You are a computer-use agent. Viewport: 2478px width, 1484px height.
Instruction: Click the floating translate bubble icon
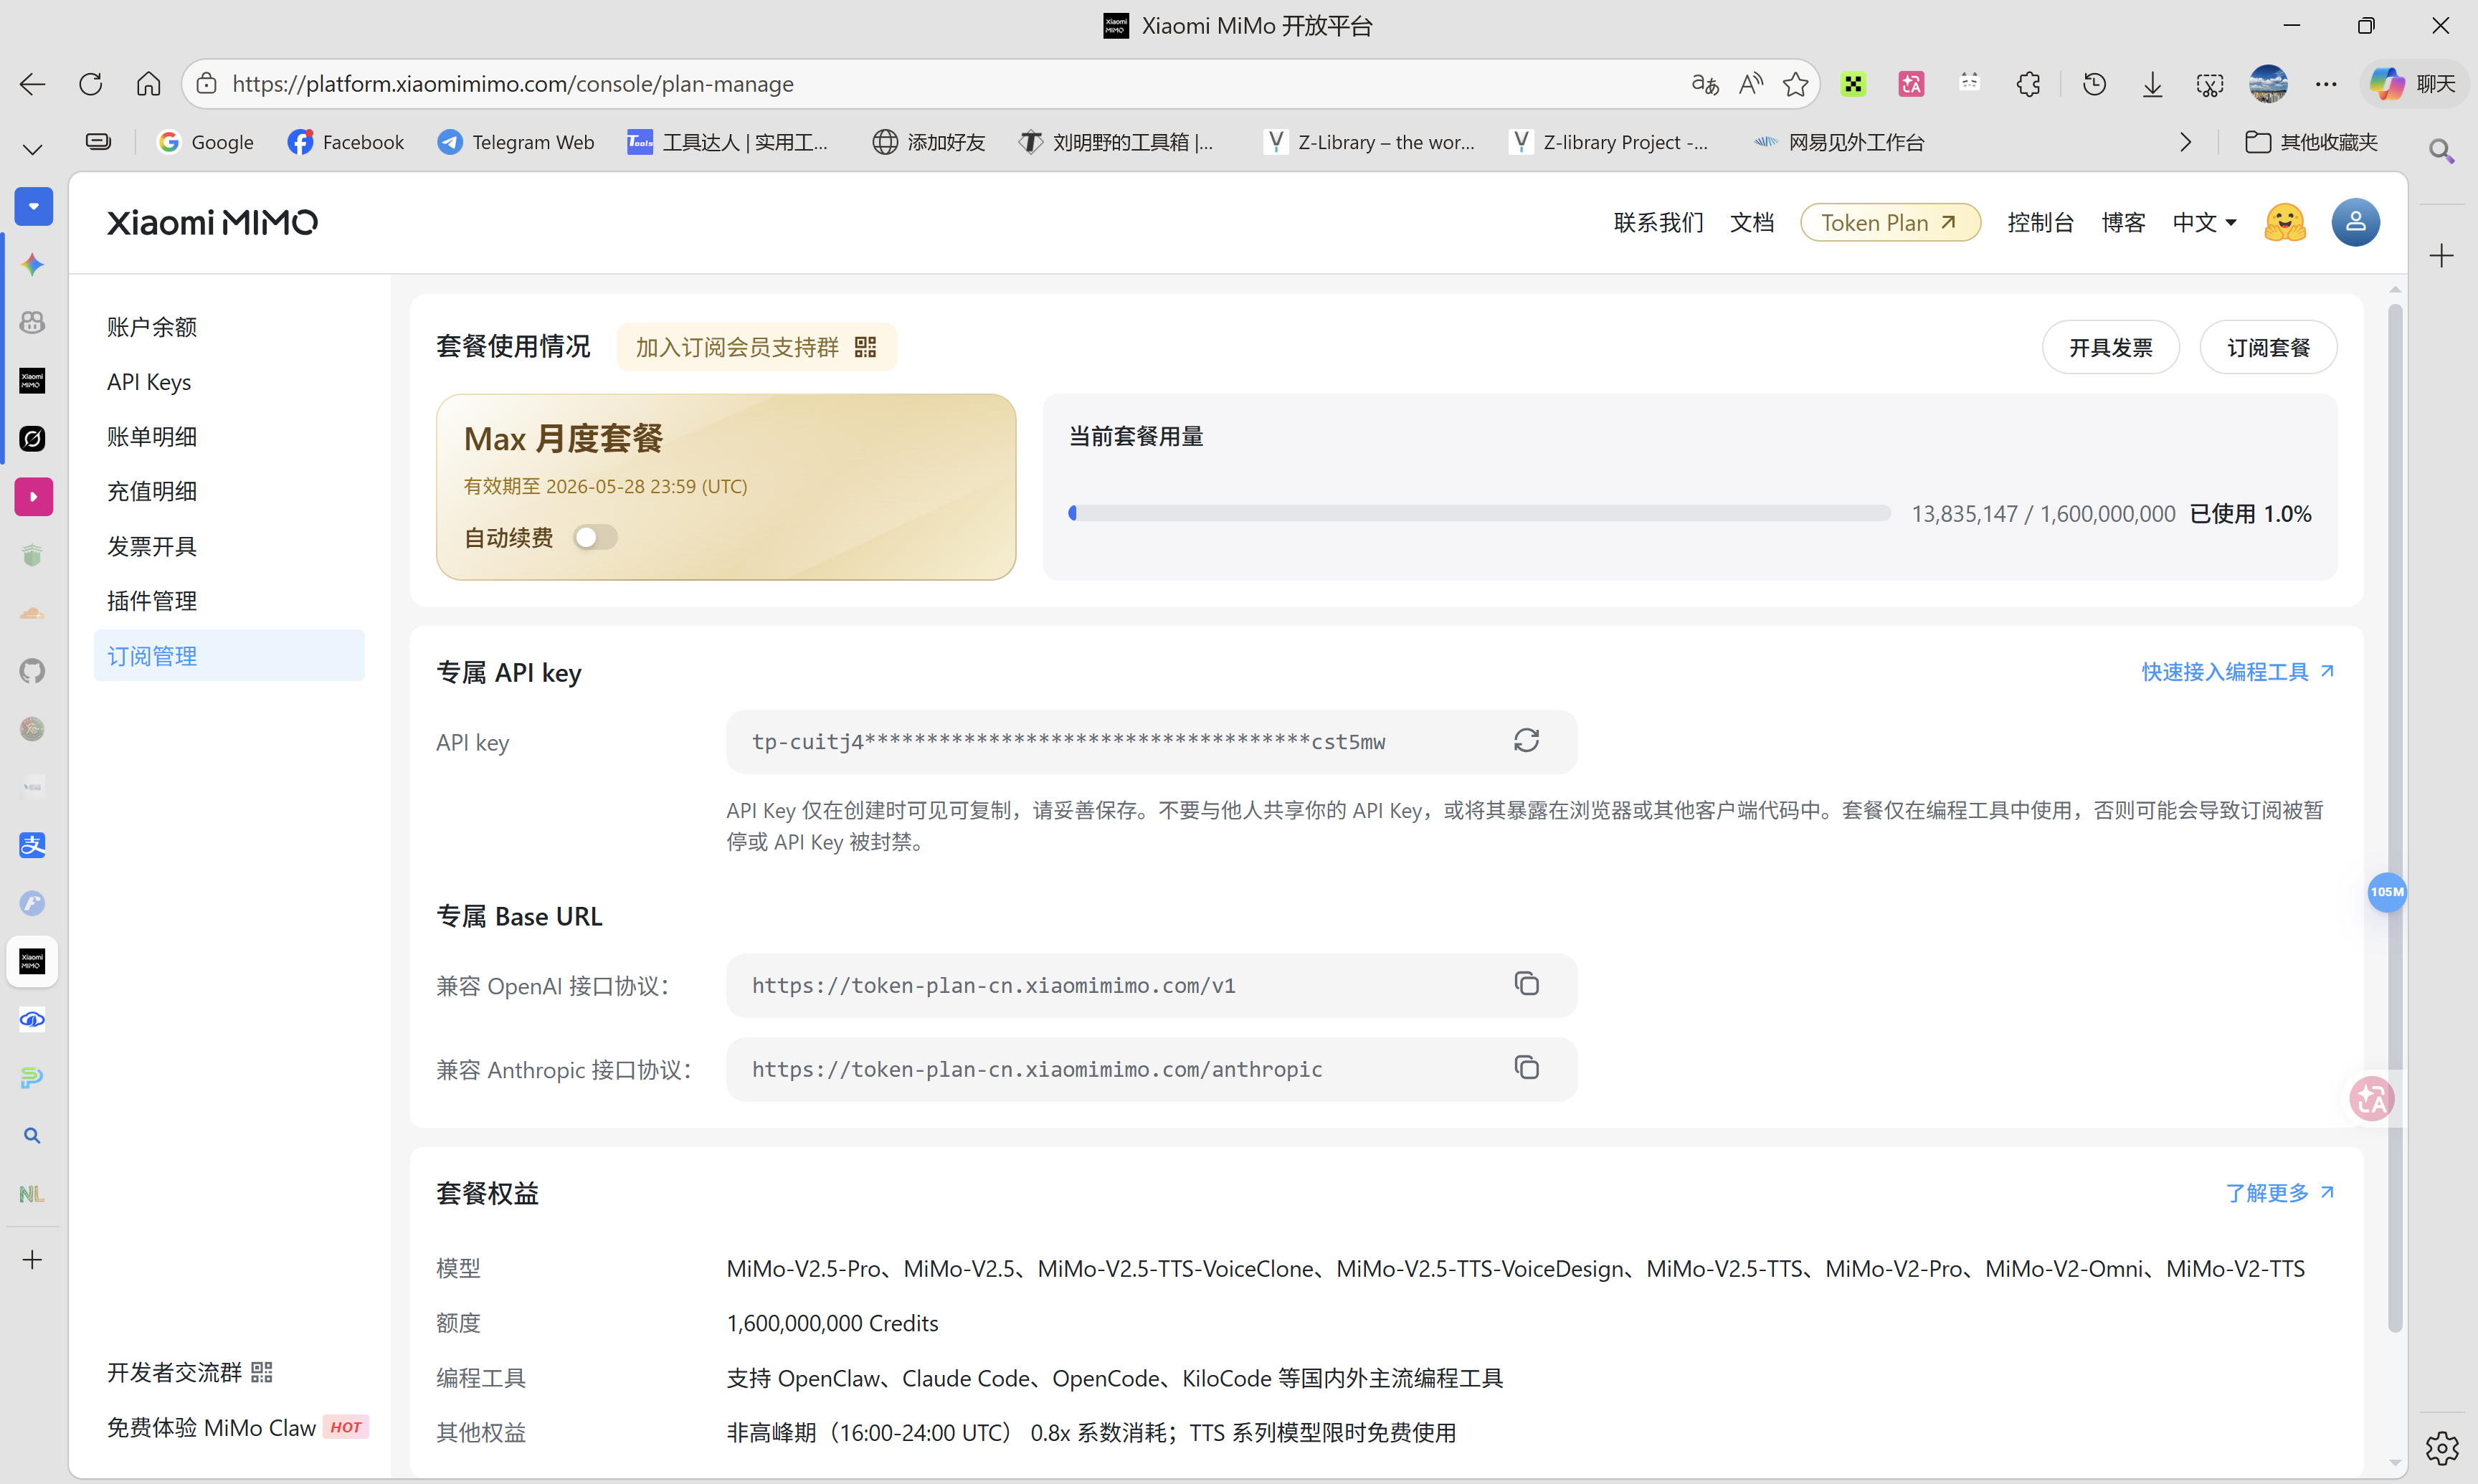click(x=2372, y=1099)
